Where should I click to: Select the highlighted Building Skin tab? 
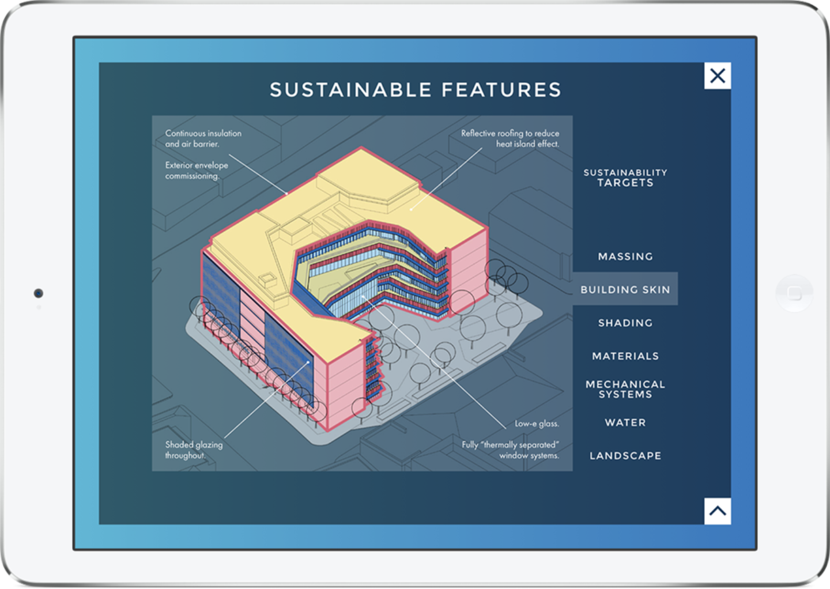625,289
